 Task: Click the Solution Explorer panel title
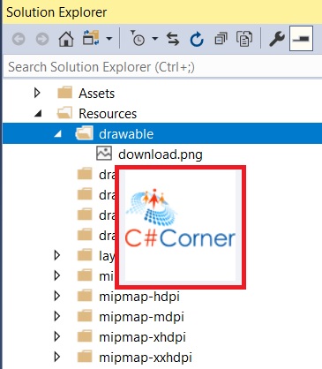pyautogui.click(x=56, y=12)
